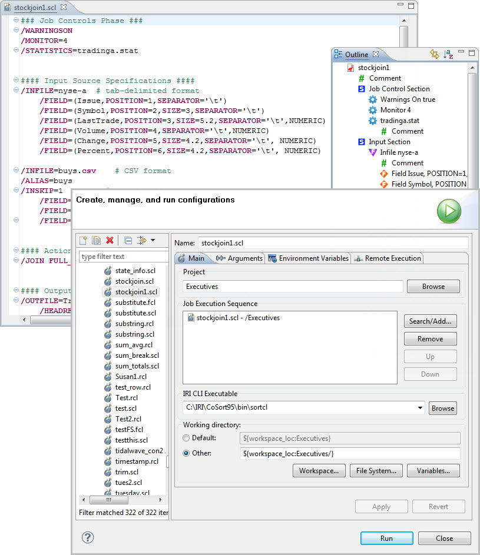Screen dimensions: 480x555
Task: Run the stockjoin1.scl configuration
Action: pos(386,539)
